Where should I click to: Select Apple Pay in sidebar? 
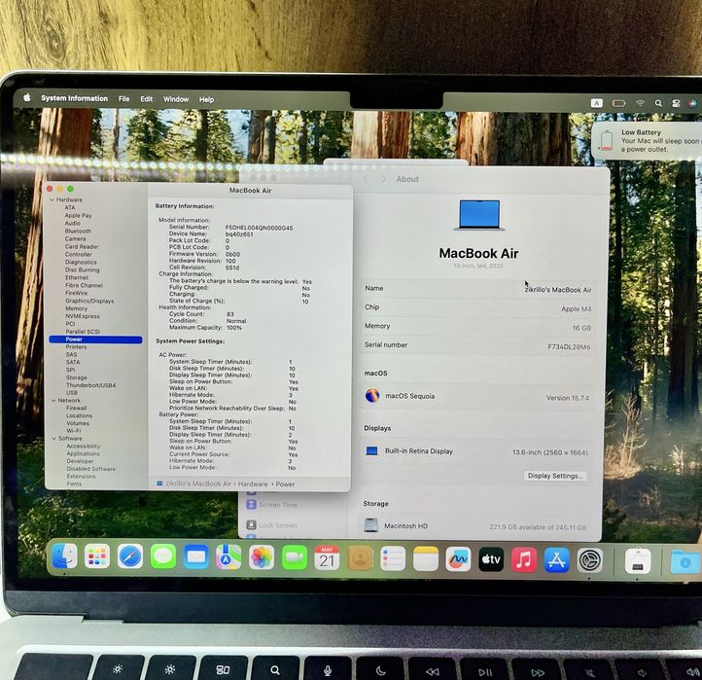pyautogui.click(x=78, y=215)
